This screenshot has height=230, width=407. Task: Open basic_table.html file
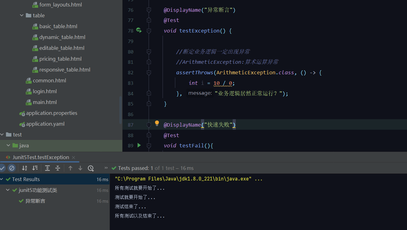point(58,26)
